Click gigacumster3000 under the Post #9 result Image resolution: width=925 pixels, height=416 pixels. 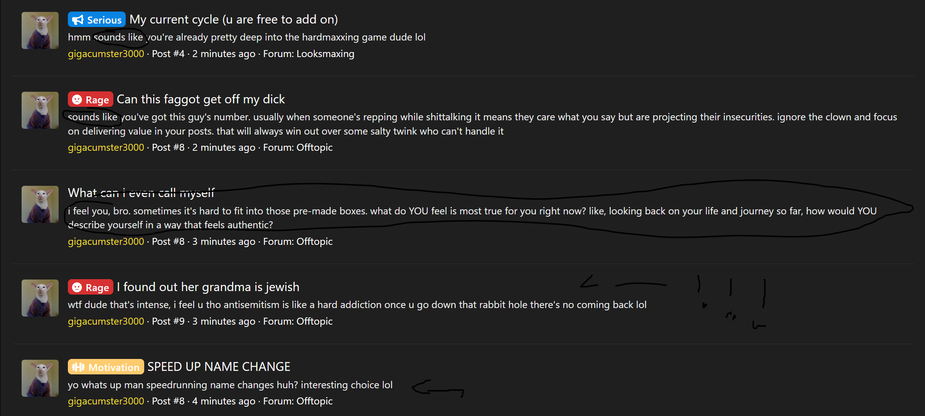tap(106, 321)
